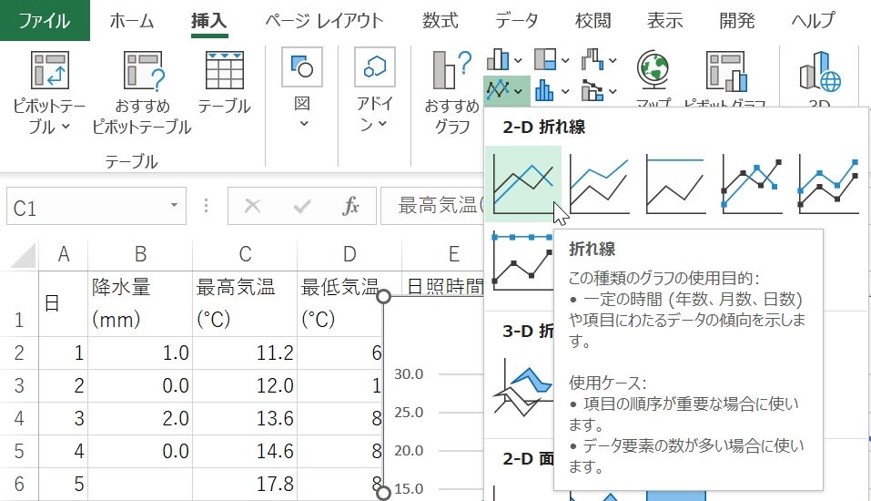The width and height of the screenshot is (871, 501).
Task: Select column D header
Action: (349, 254)
